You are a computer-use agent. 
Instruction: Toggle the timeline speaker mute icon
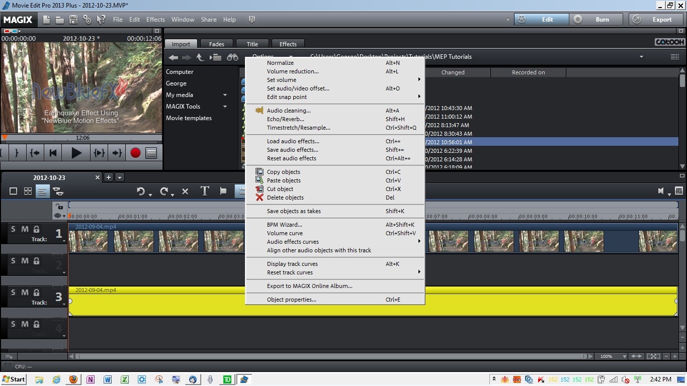(661, 191)
